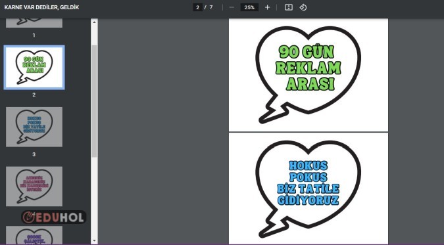The width and height of the screenshot is (444, 245).
Task: Click the fit to page icon
Action: (289, 7)
